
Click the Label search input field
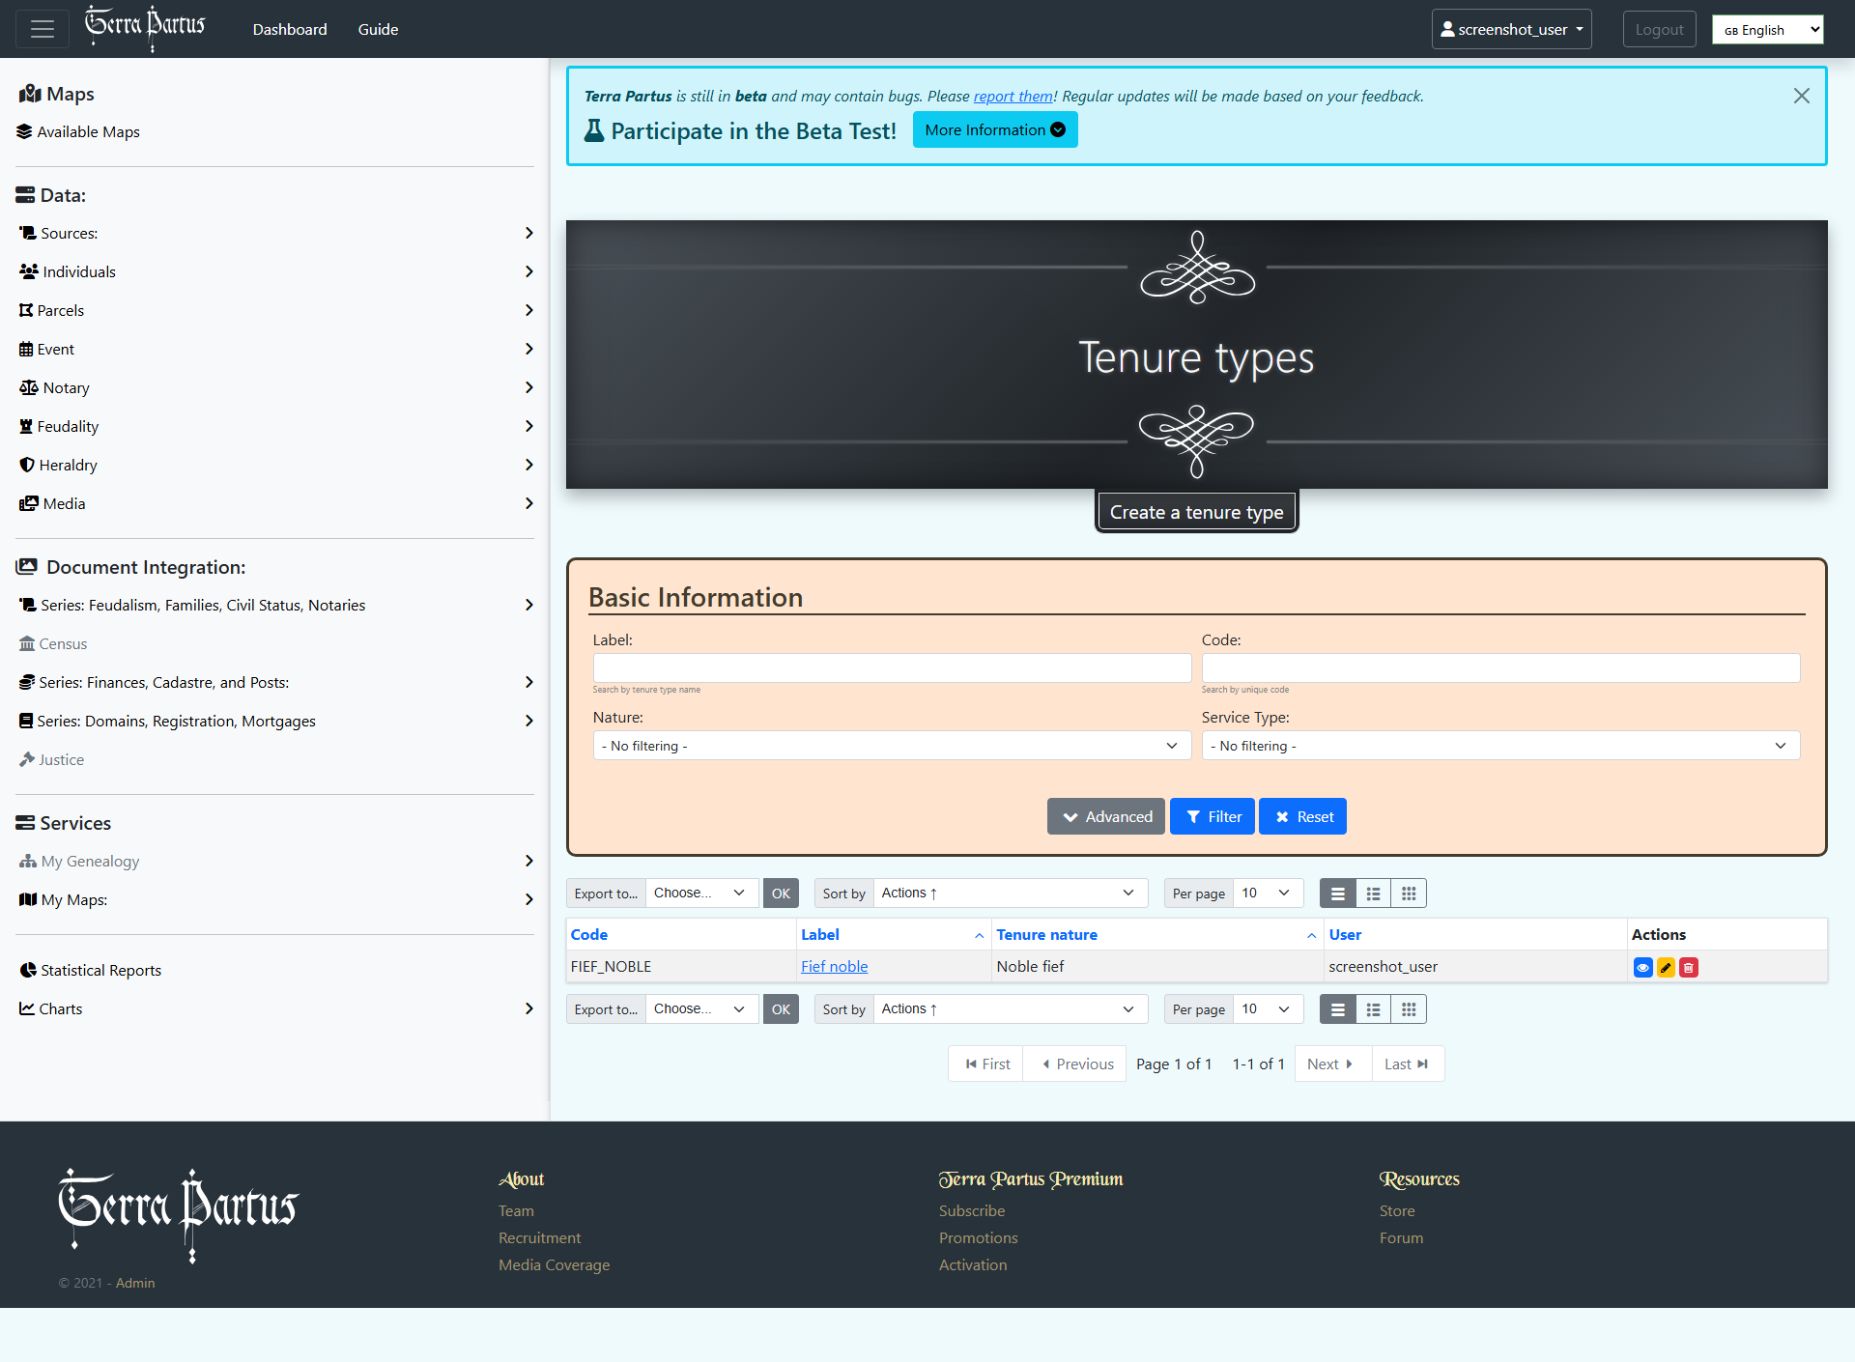[891, 668]
